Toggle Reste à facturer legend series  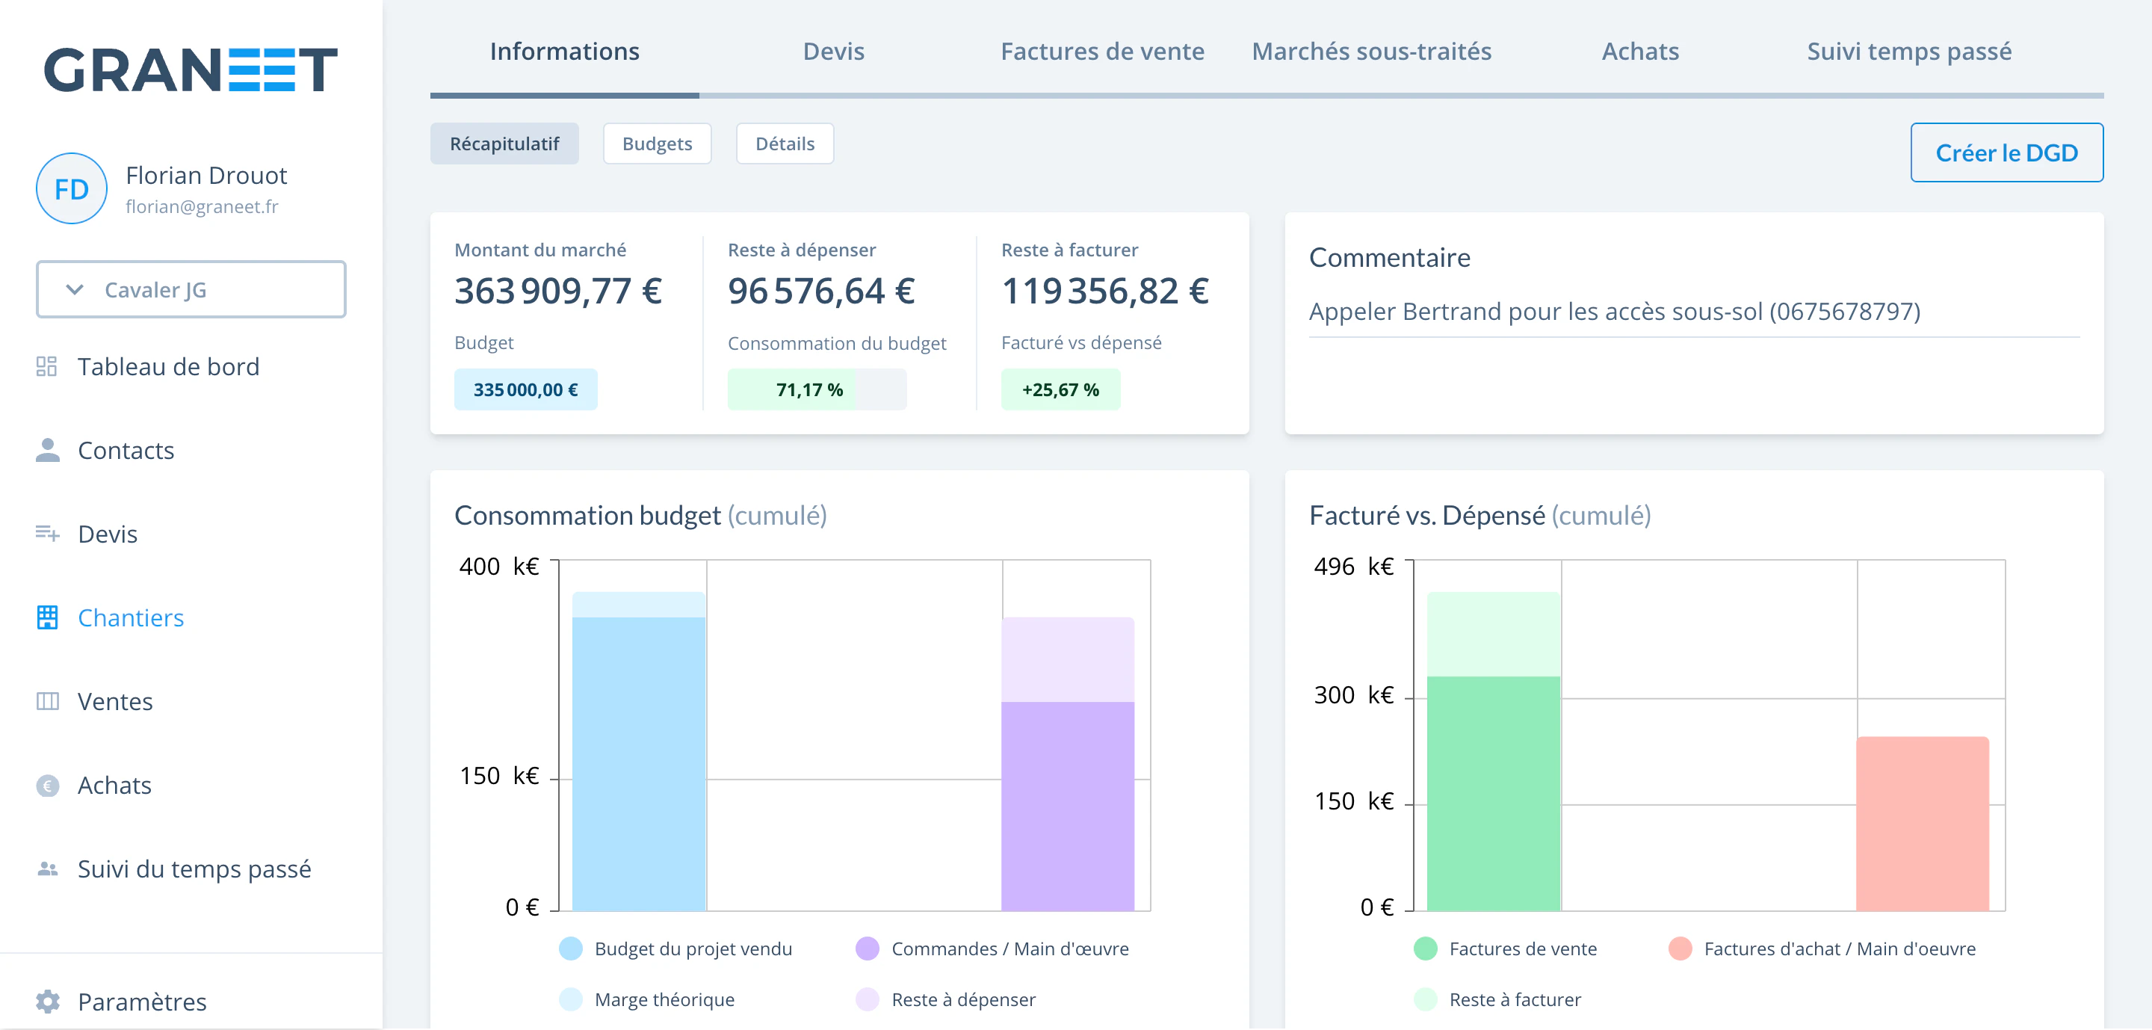click(1497, 1000)
